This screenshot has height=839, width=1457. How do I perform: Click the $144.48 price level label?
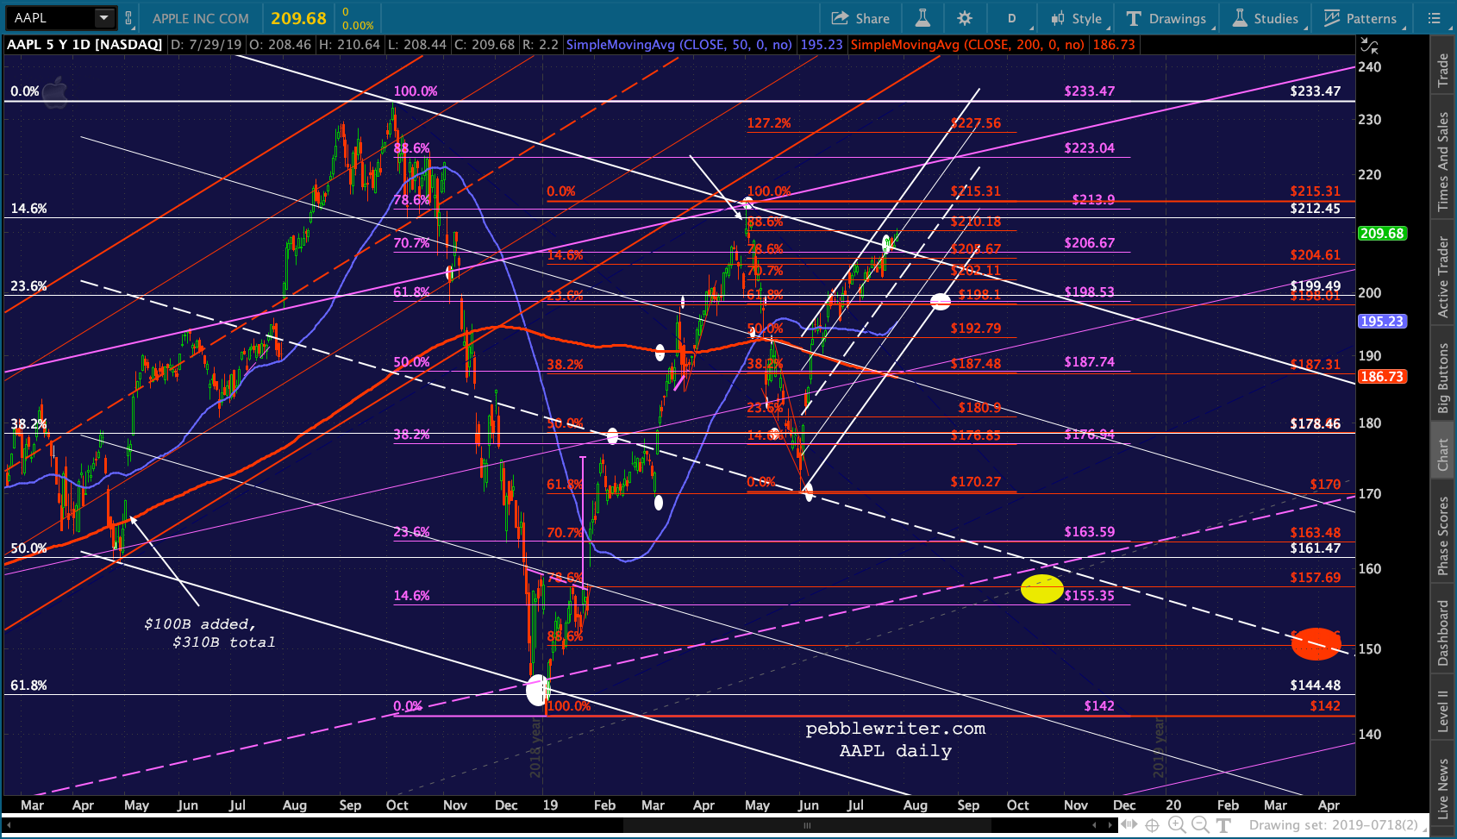click(x=1315, y=686)
